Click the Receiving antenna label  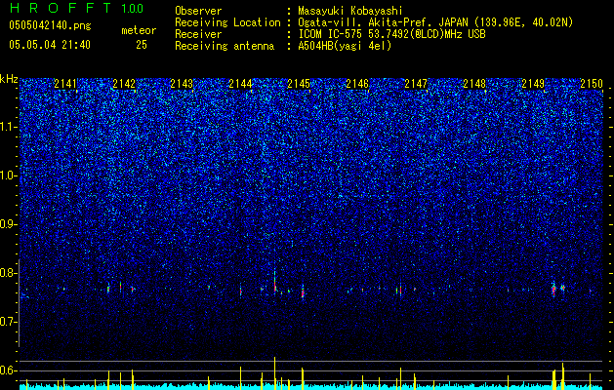click(x=225, y=46)
